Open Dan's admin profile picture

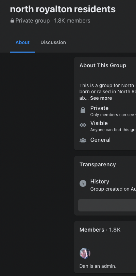click(x=85, y=253)
